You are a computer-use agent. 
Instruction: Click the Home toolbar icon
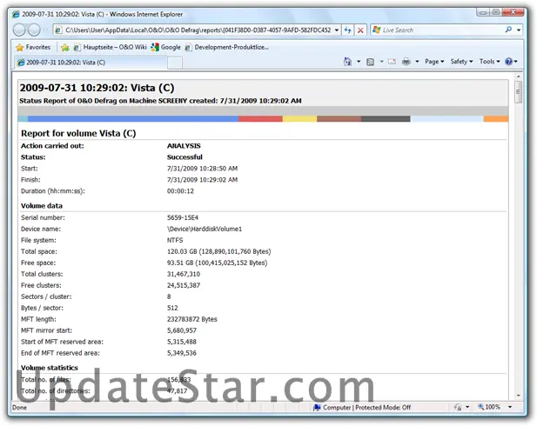tap(347, 62)
